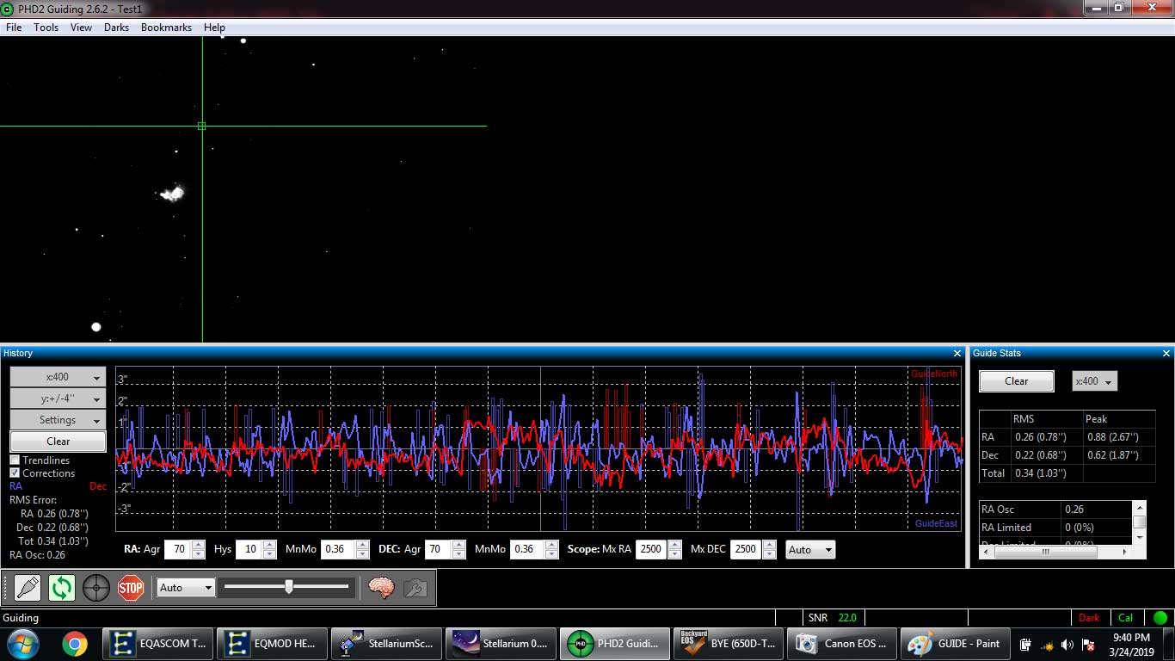Switch to BYE BackyardEOS taskbar window
This screenshot has width=1175, height=661.
[x=729, y=643]
